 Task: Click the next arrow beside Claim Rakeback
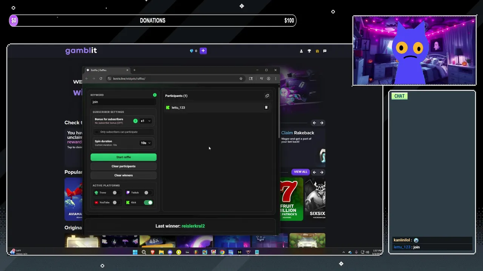(321, 123)
